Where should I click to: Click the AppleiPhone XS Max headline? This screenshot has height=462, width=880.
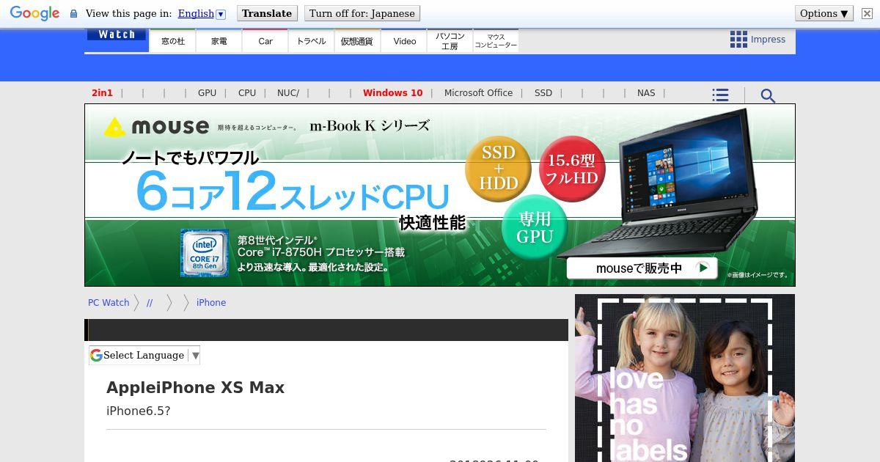coord(195,388)
